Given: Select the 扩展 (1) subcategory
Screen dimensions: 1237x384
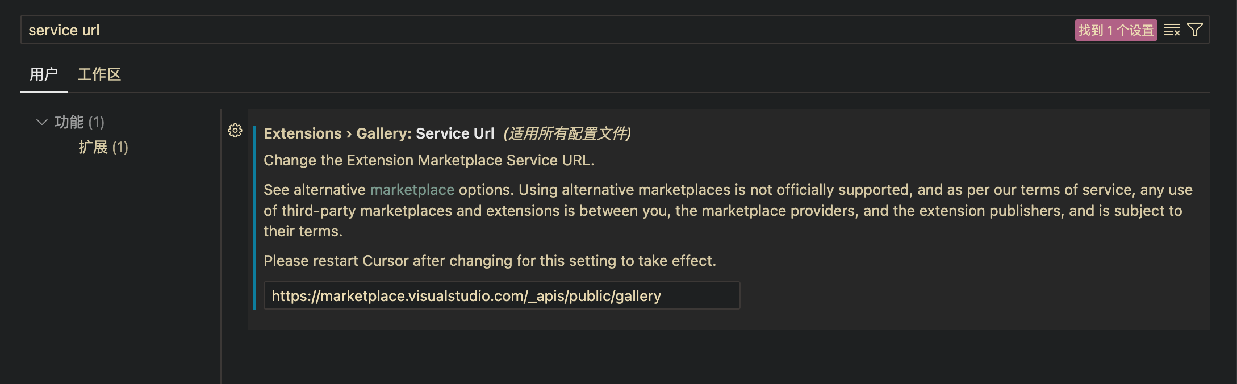Looking at the screenshot, I should coord(103,148).
